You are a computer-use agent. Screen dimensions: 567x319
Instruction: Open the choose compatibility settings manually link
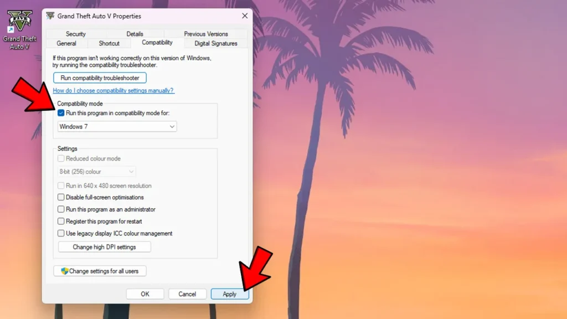(x=113, y=90)
